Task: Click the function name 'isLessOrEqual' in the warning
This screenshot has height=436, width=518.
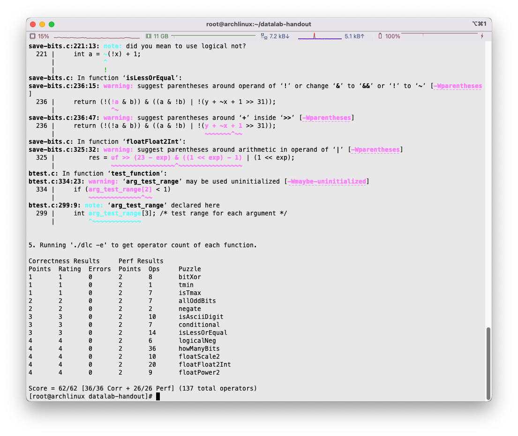Action: pos(150,78)
